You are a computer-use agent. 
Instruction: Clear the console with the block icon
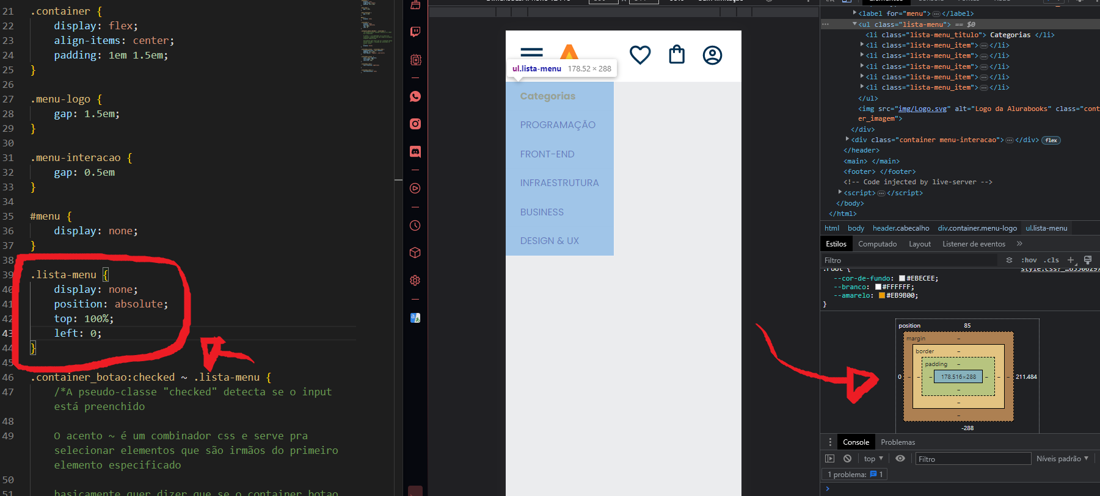coord(847,459)
